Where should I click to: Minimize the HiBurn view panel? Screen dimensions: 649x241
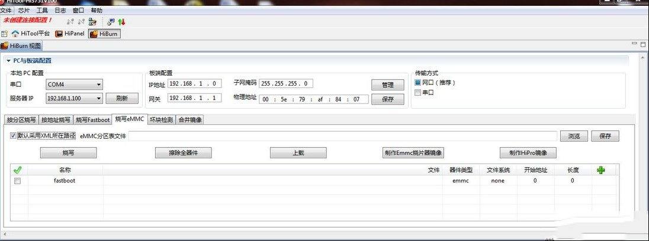coord(634,43)
